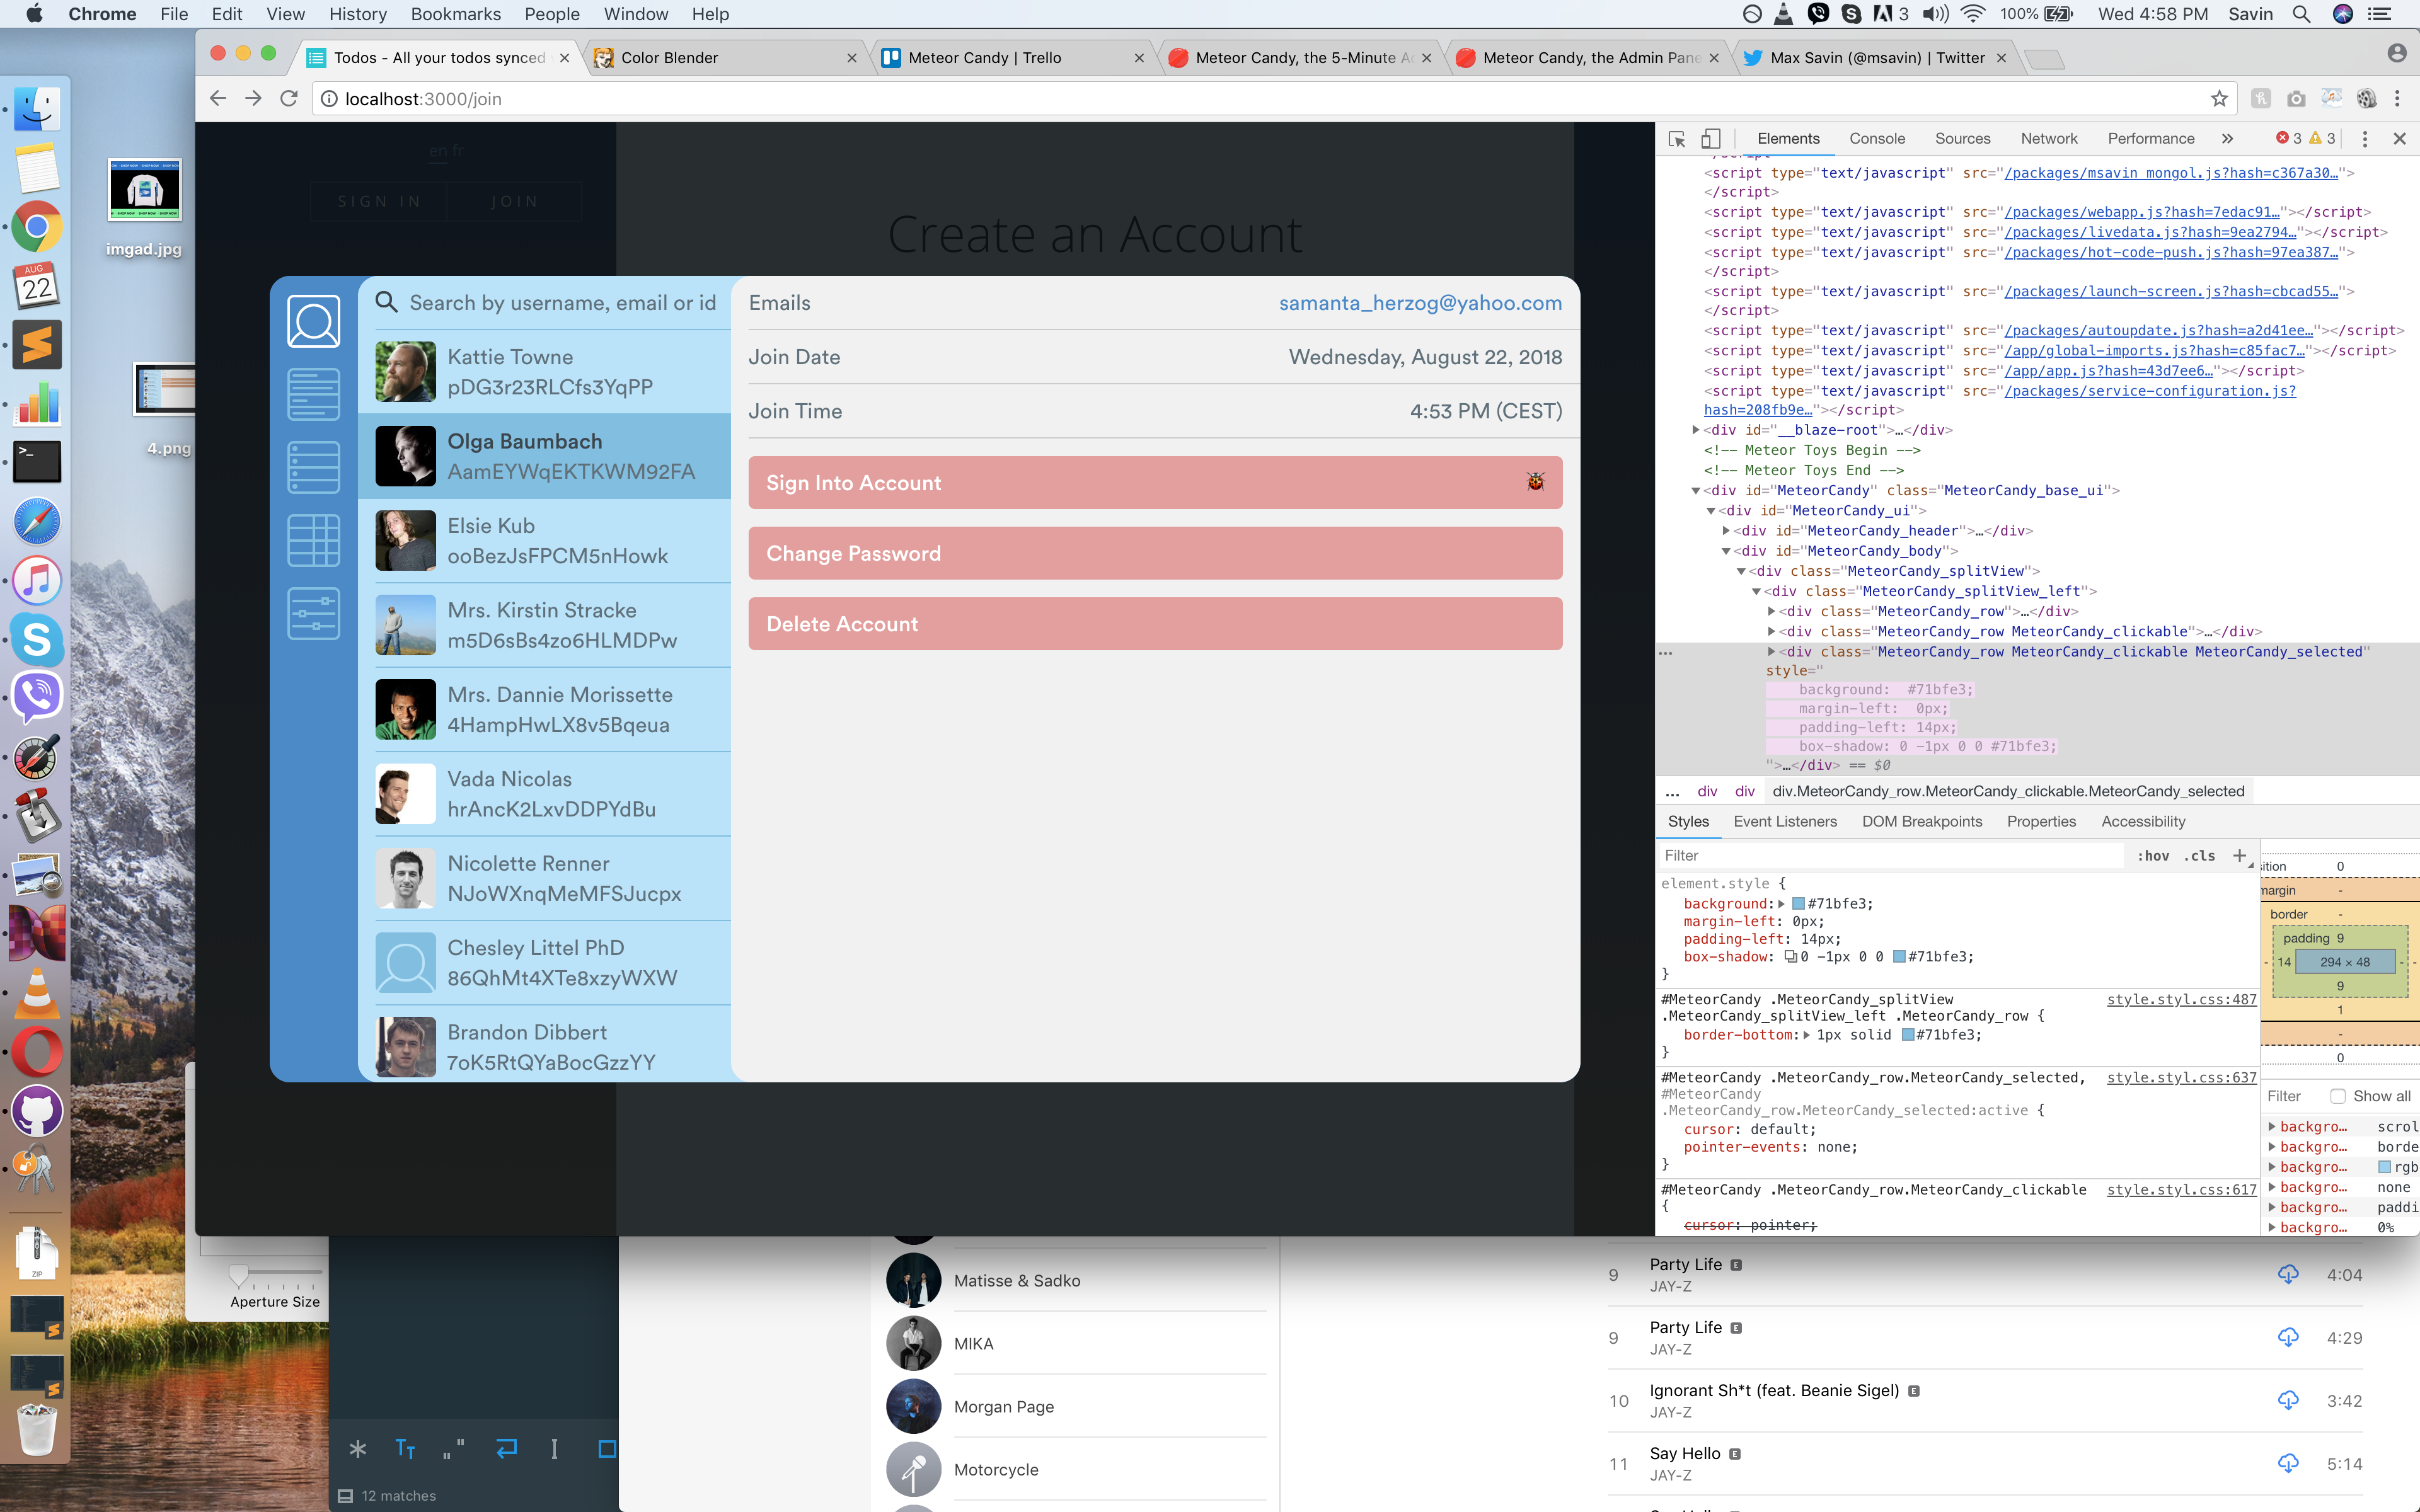Select Vada Nicolas in user list
The image size is (2420, 1512).
tap(545, 794)
